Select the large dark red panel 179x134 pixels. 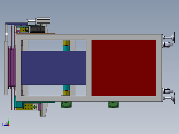pos(124,68)
